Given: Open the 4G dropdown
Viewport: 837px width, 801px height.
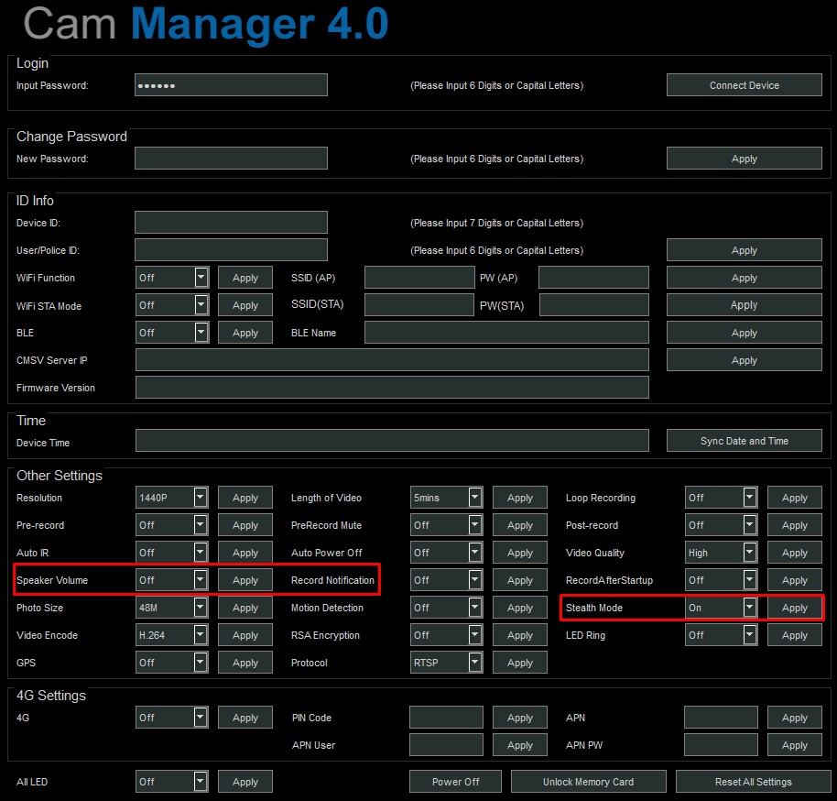Looking at the screenshot, I should [x=172, y=717].
